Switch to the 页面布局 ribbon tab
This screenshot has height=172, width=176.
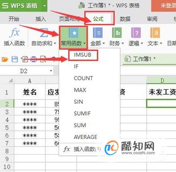coord(69,19)
